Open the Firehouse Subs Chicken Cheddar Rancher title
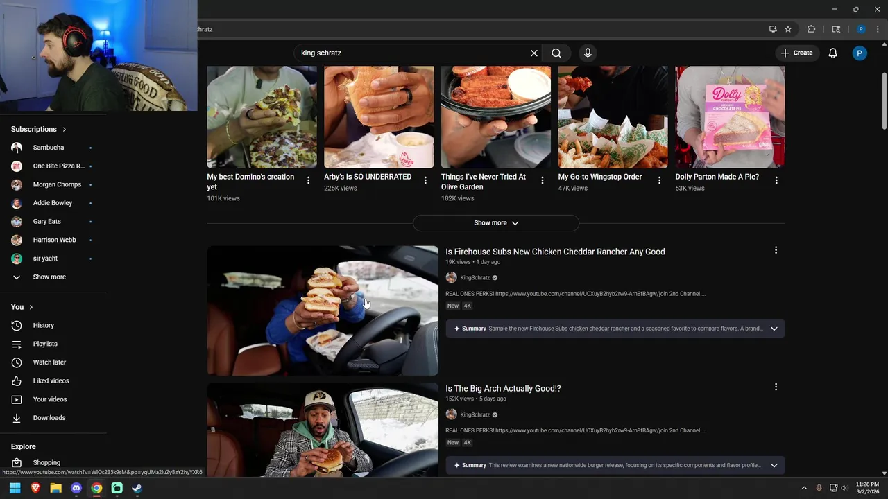This screenshot has height=499, width=888. coord(555,252)
